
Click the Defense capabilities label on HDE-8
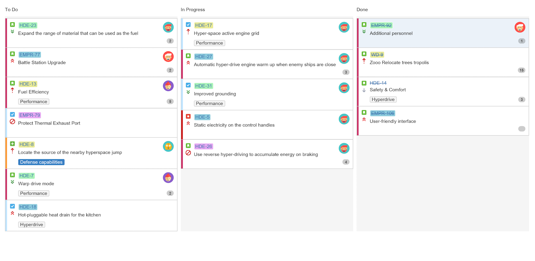41,162
